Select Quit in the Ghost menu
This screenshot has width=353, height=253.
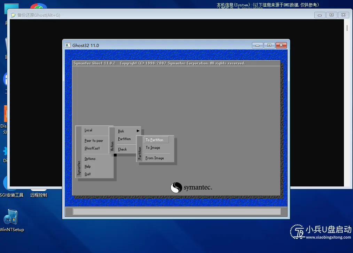coord(88,174)
